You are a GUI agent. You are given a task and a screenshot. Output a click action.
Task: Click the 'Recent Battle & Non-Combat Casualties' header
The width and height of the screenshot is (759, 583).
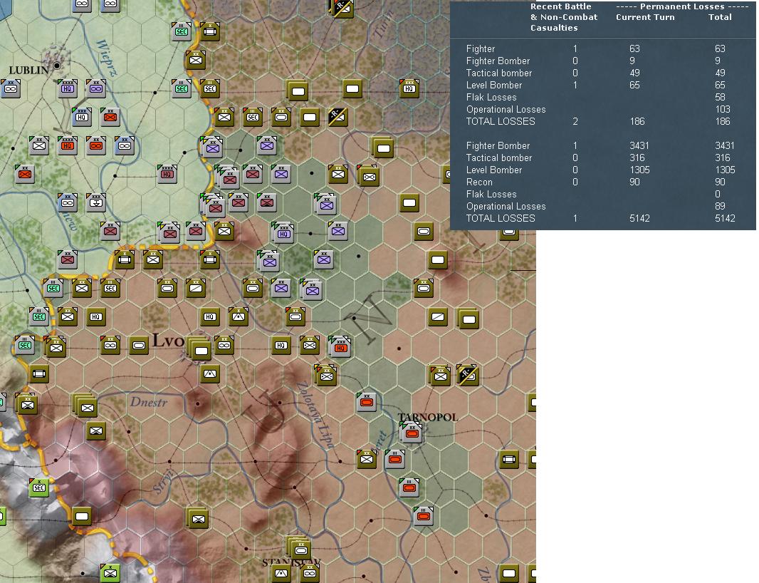click(564, 17)
